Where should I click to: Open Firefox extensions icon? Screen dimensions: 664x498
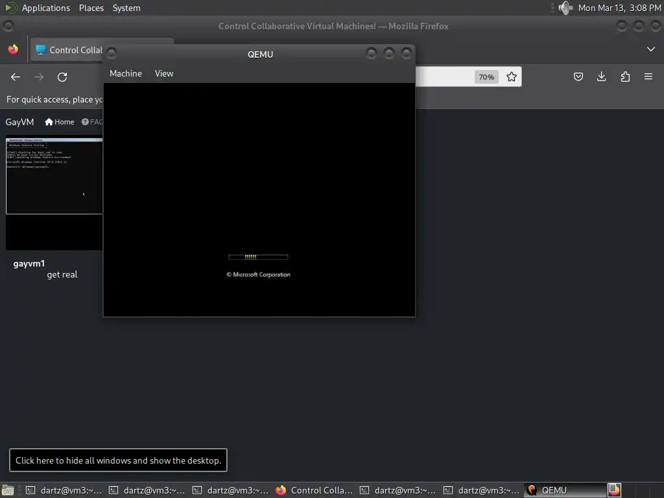point(625,77)
